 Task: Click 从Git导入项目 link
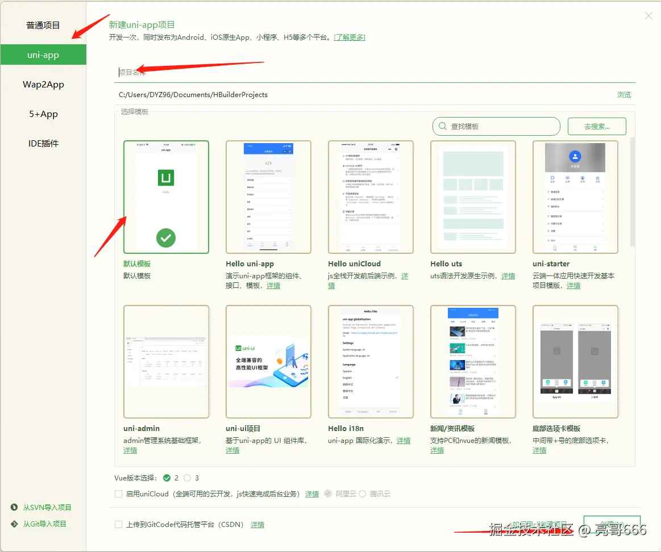pos(45,524)
